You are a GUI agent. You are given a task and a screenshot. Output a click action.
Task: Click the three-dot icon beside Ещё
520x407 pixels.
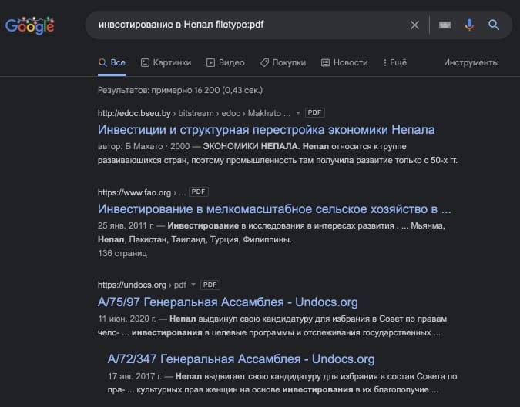(x=384, y=62)
